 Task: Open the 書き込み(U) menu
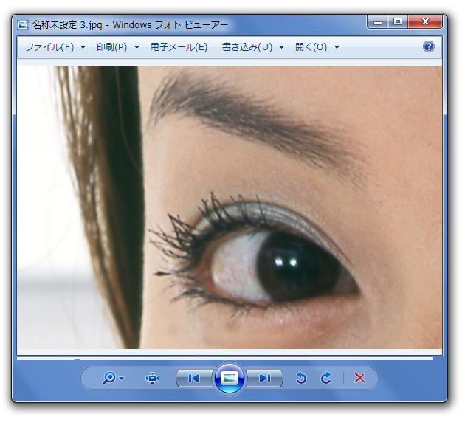pos(247,47)
